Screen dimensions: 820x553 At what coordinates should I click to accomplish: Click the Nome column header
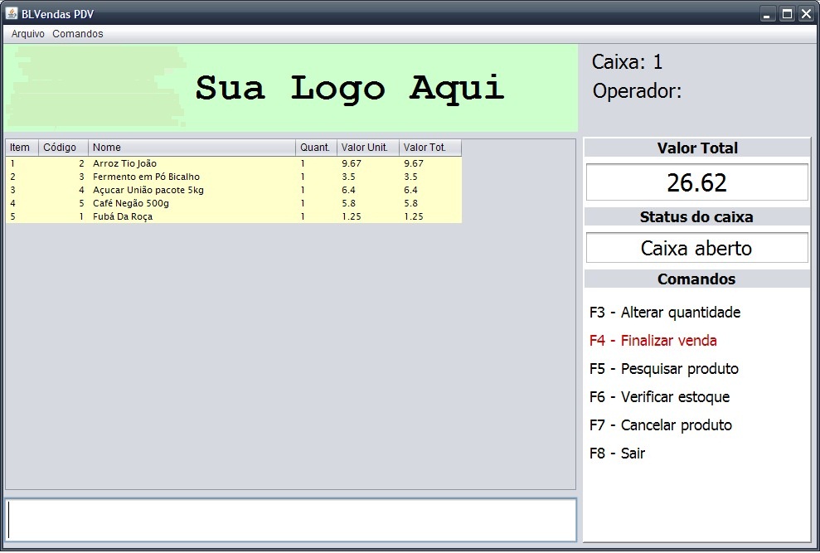191,147
